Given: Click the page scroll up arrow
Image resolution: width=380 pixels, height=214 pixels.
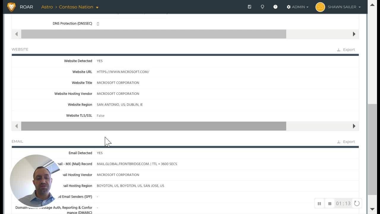Looking at the screenshot, I should point(372,4).
